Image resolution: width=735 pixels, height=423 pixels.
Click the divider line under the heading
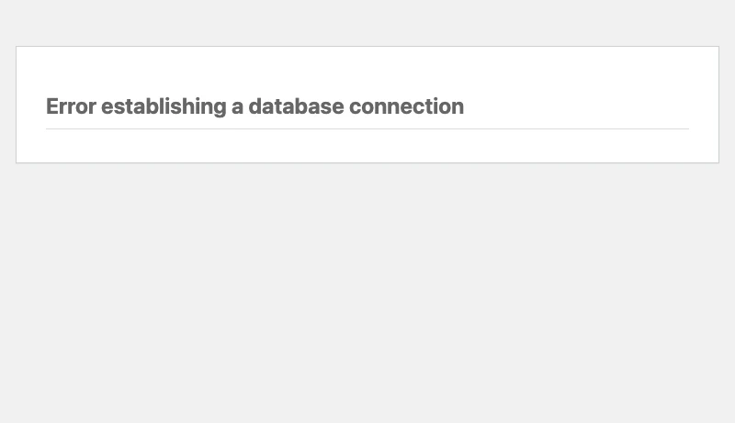pos(367,128)
